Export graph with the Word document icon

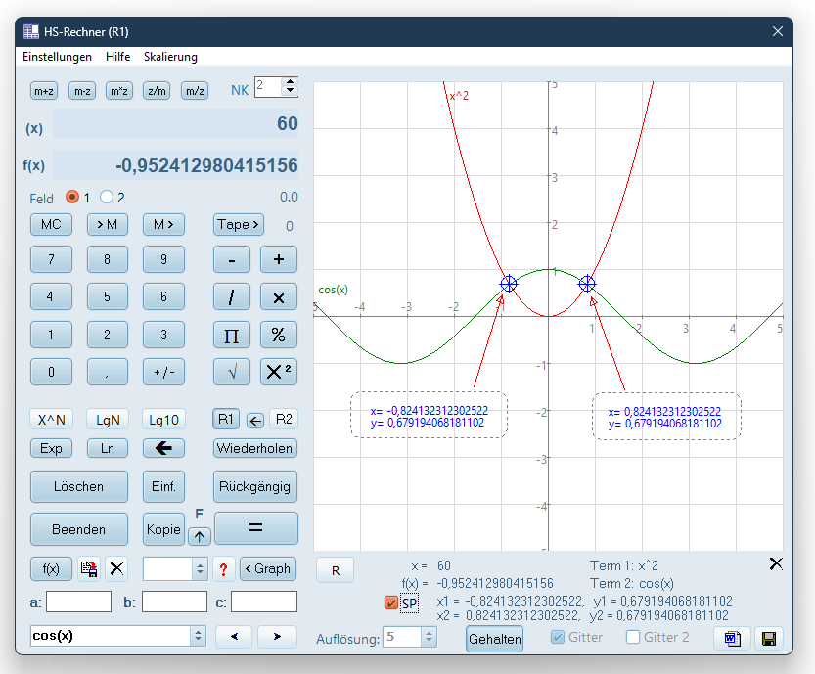click(733, 638)
